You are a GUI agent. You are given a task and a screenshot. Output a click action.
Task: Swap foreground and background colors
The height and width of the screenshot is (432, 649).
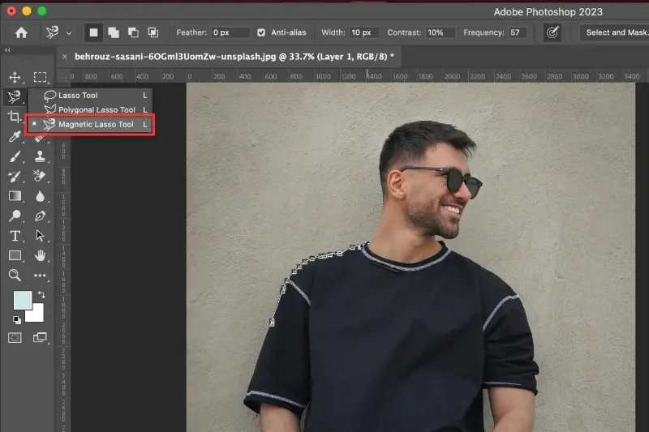click(41, 295)
